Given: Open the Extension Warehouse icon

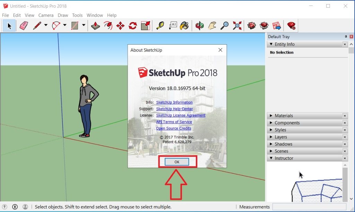Looking at the screenshot, I should pyautogui.click(x=264, y=26).
